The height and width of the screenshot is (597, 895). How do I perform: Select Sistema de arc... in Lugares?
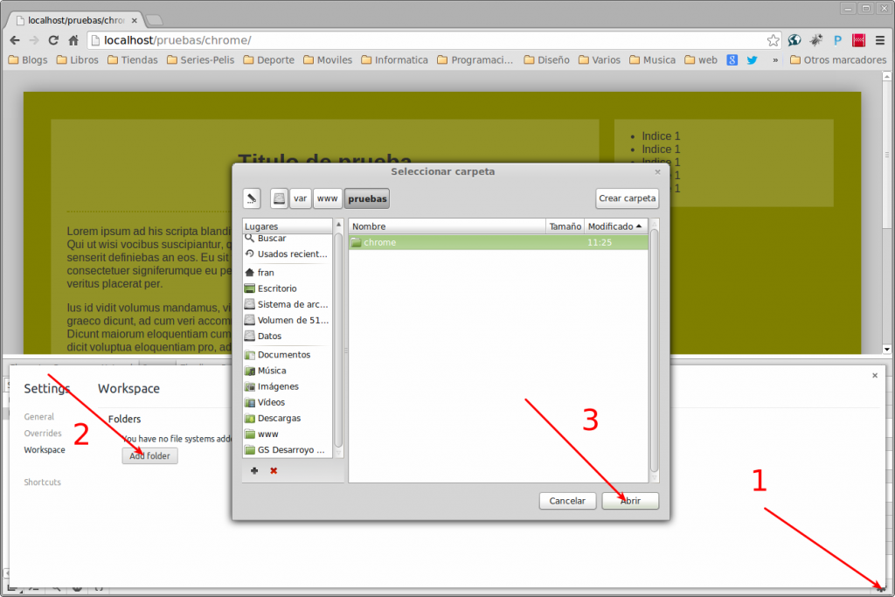[287, 305]
